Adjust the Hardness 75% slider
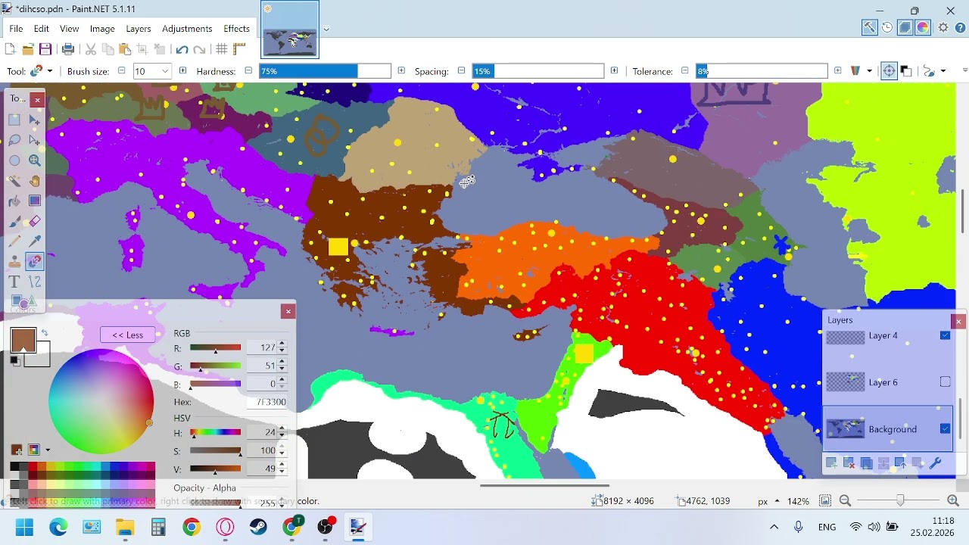Image resolution: width=969 pixels, height=545 pixels. click(325, 71)
